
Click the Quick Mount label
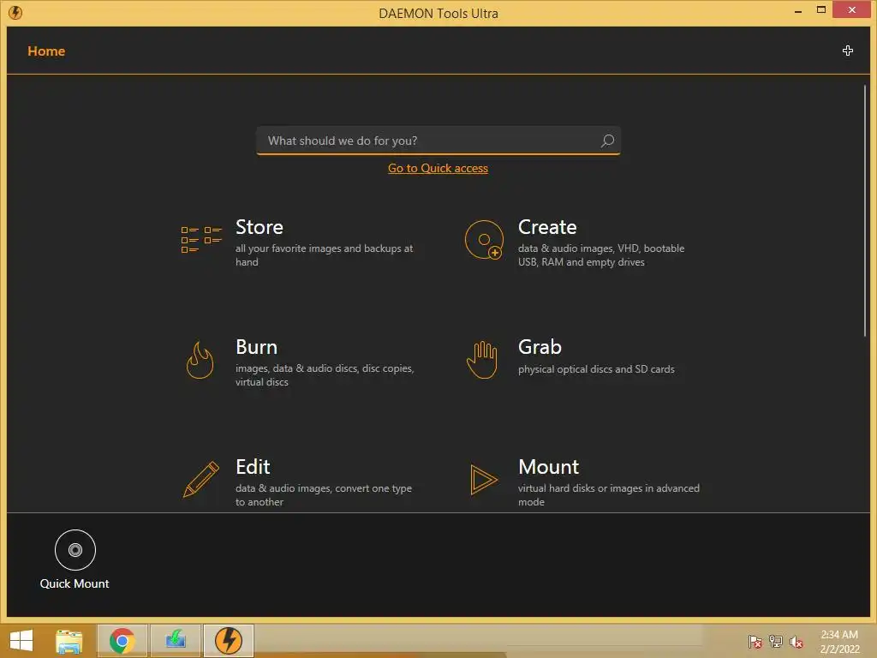point(75,583)
